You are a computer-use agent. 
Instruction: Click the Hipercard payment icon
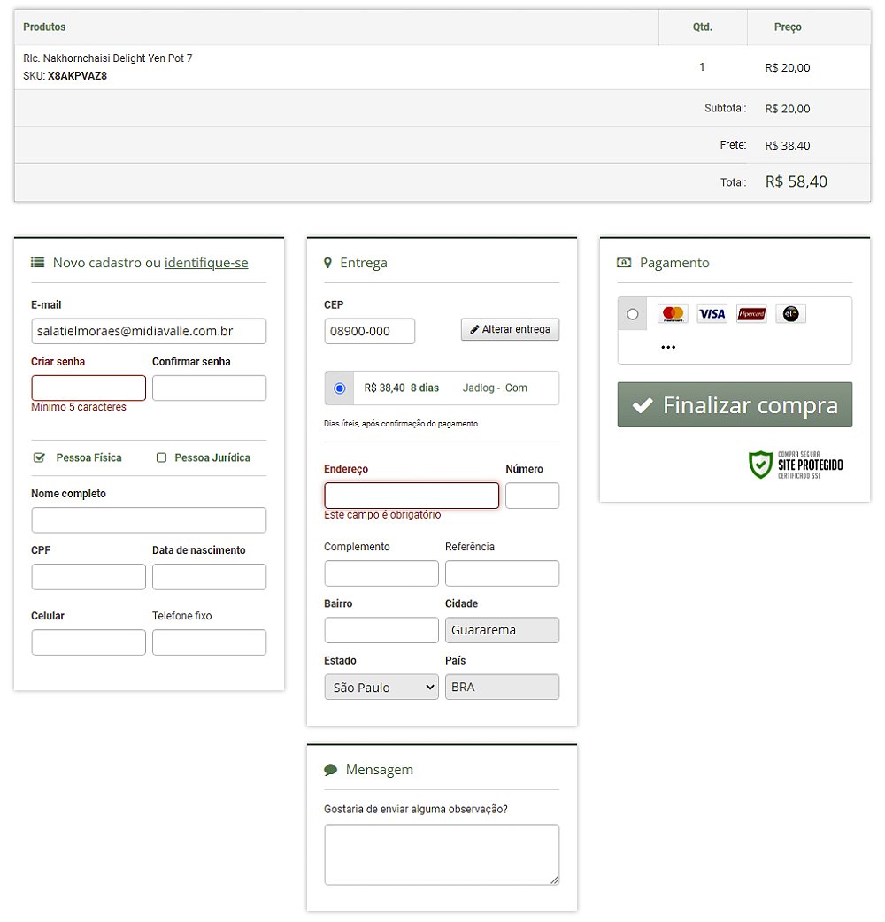pos(751,314)
